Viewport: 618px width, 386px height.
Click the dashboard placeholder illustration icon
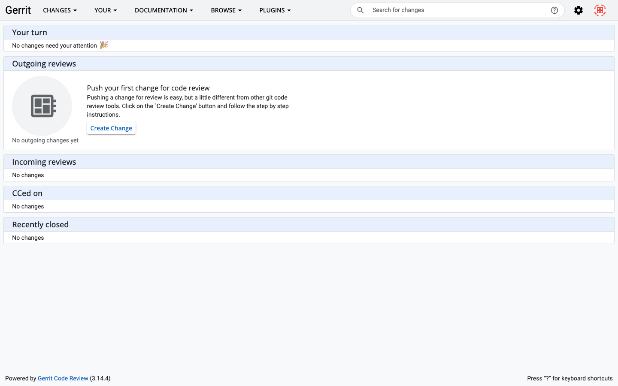click(42, 106)
